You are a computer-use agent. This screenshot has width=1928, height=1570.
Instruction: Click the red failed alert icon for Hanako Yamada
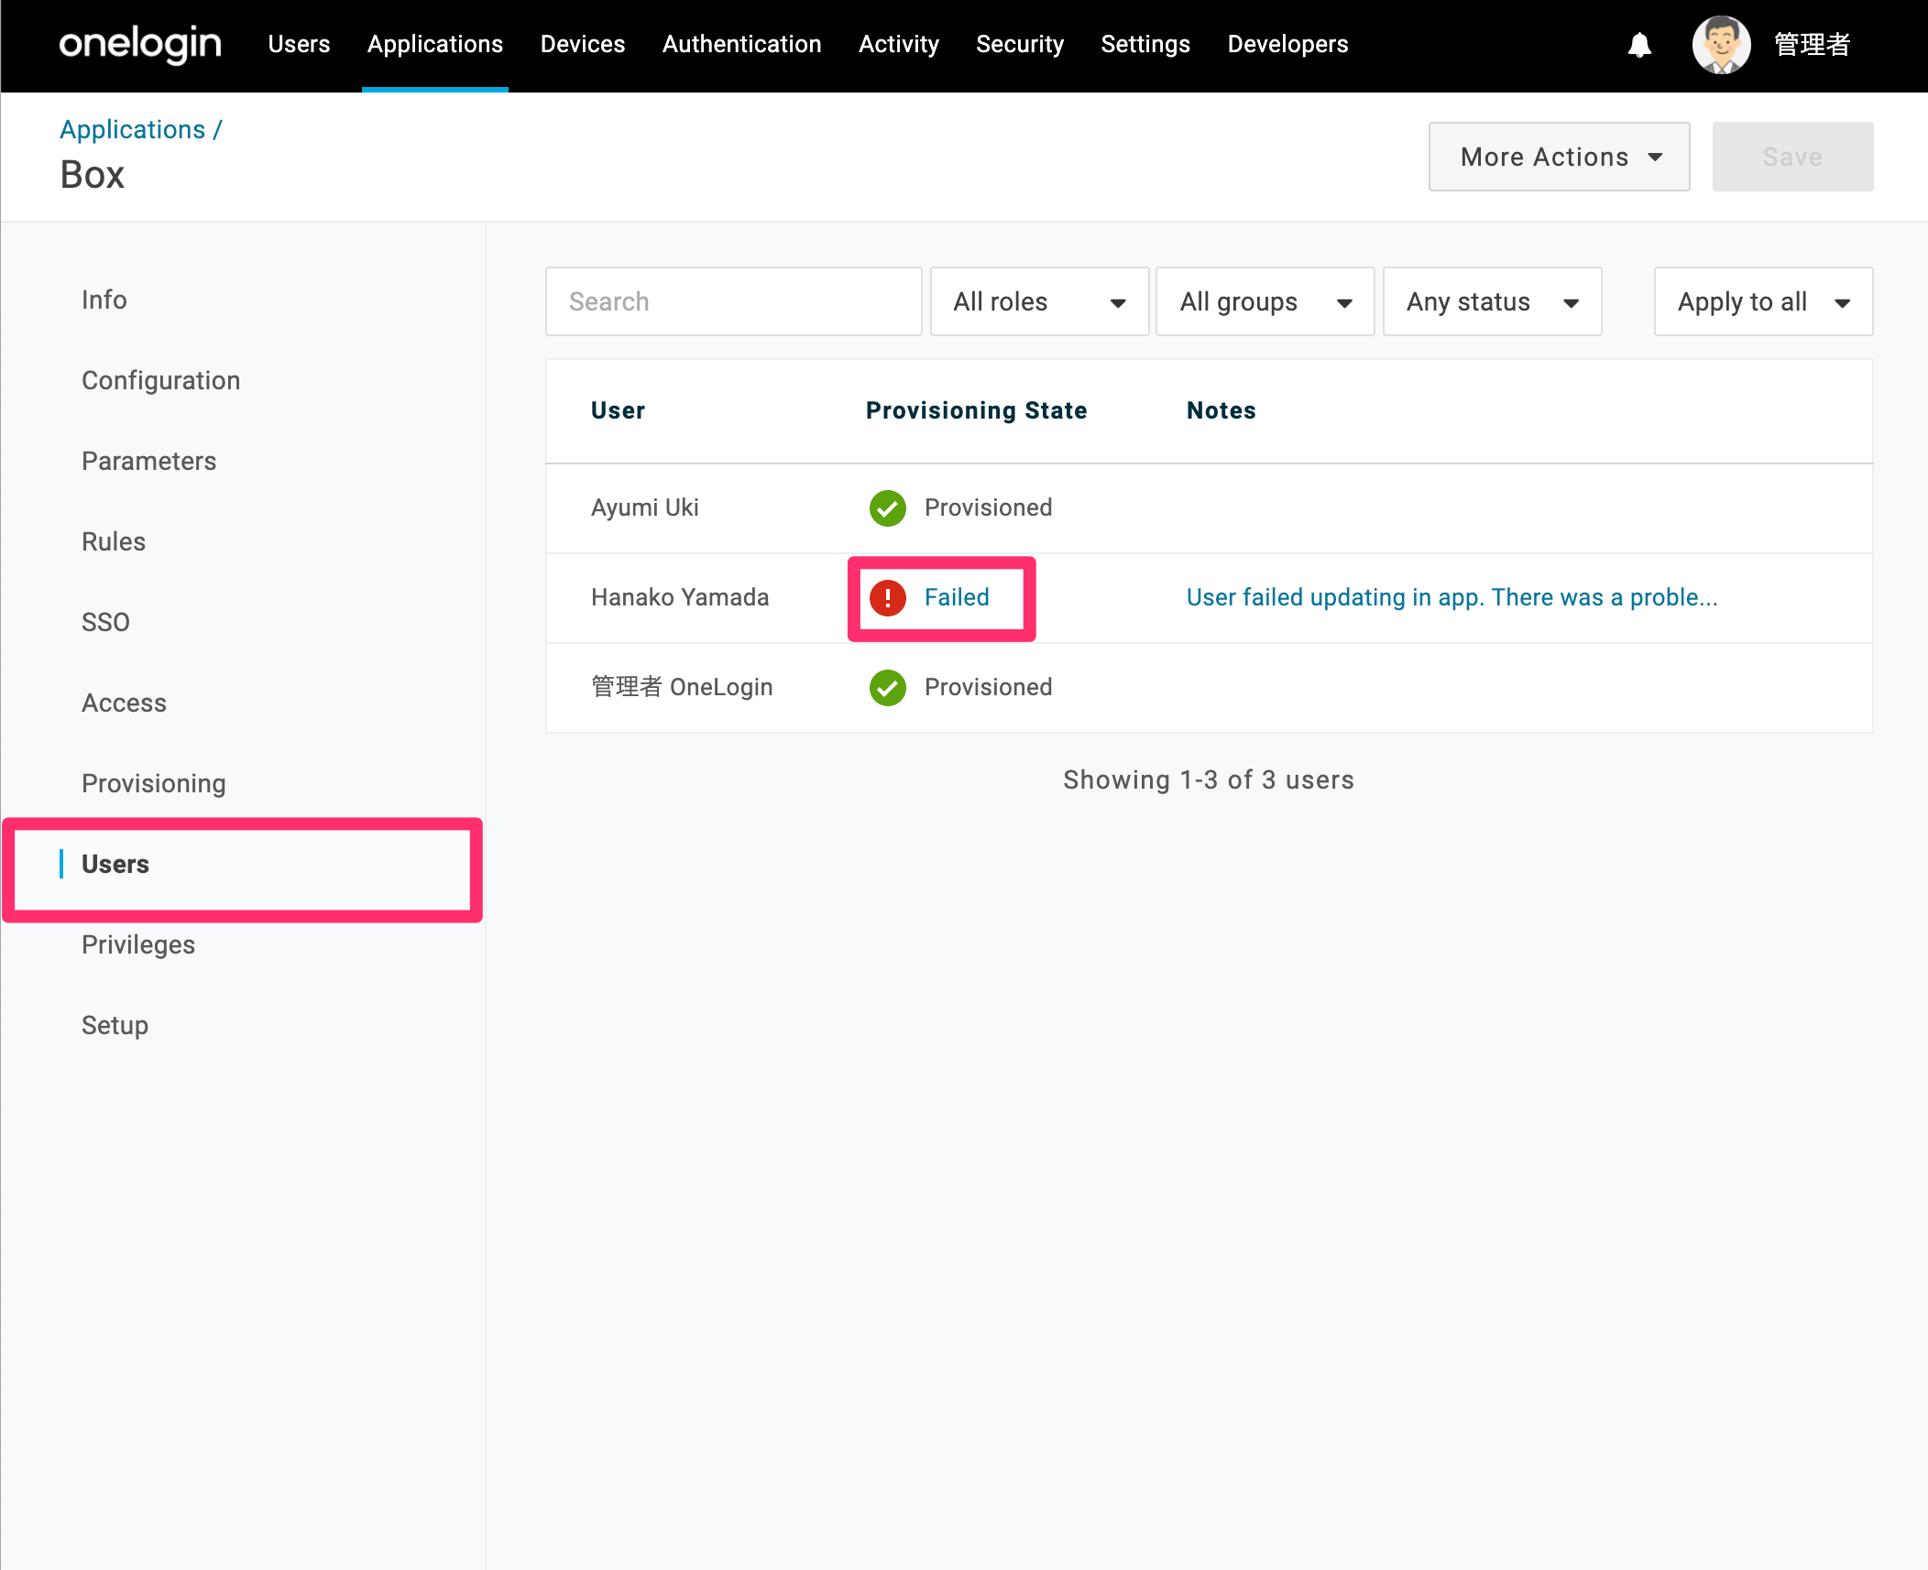[x=887, y=597]
